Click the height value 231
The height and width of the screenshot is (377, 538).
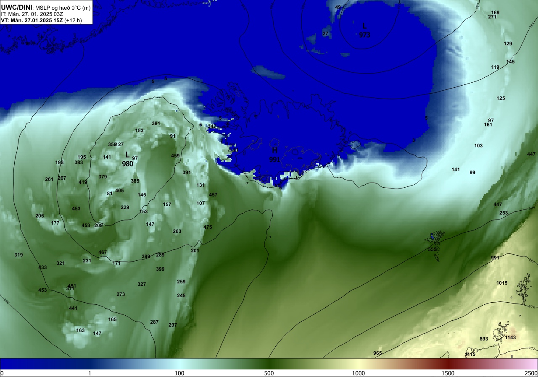(87, 261)
